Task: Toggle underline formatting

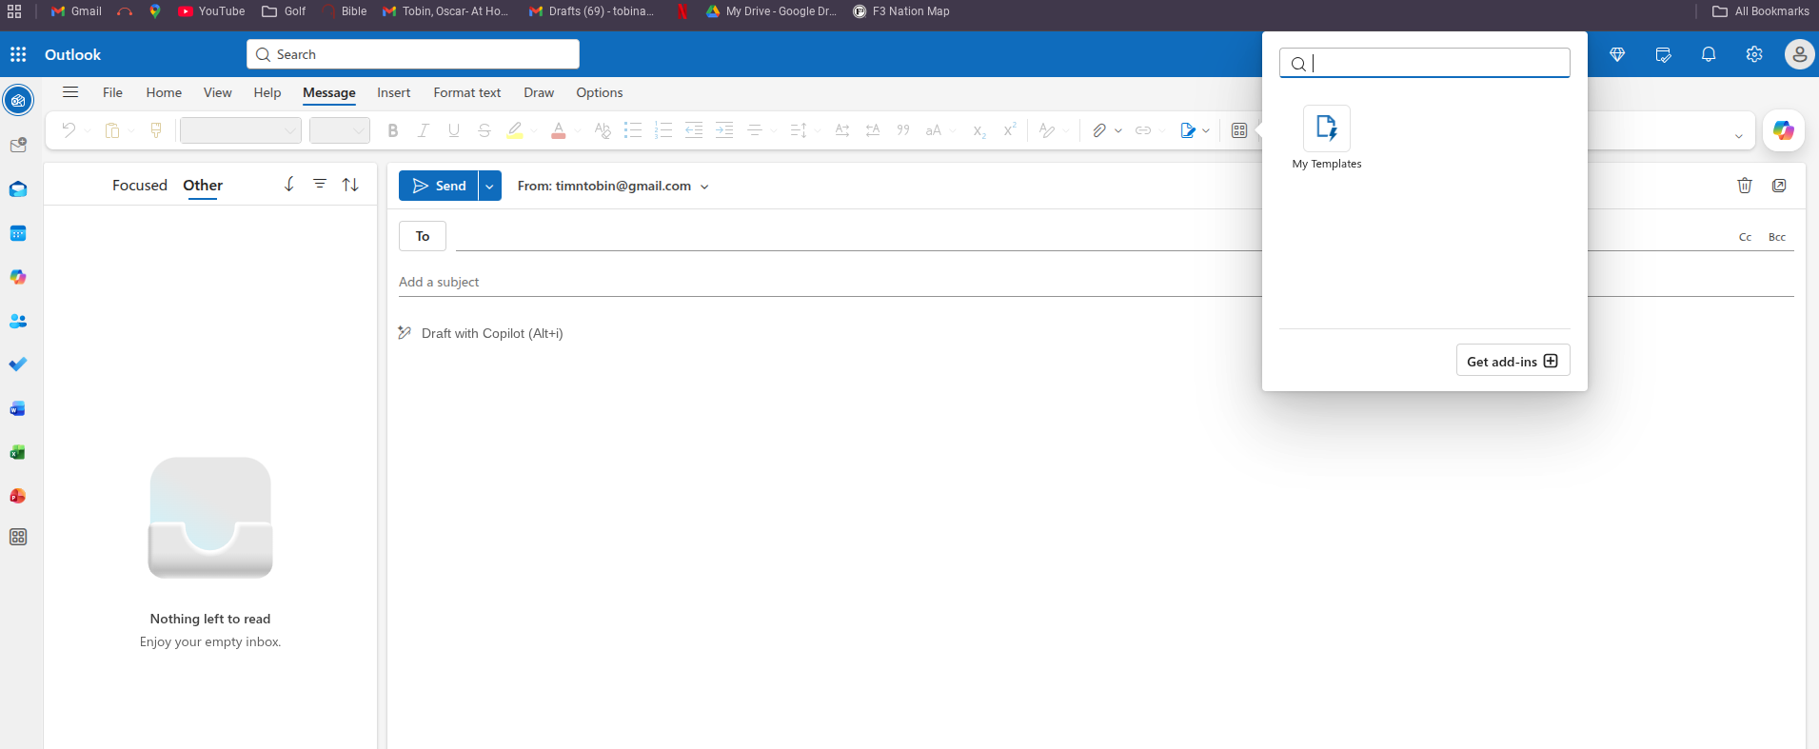Action: (454, 130)
